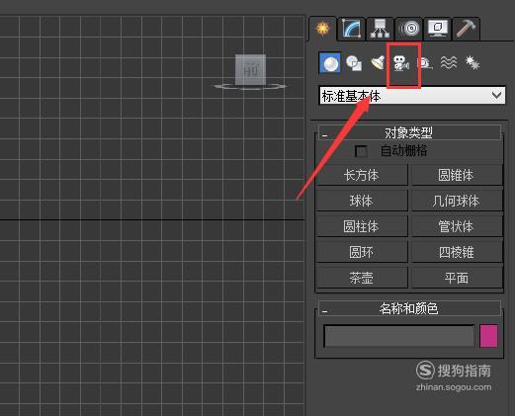This screenshot has height=416, width=515.
Task: Select the Space Warps category icon
Action: tap(449, 63)
